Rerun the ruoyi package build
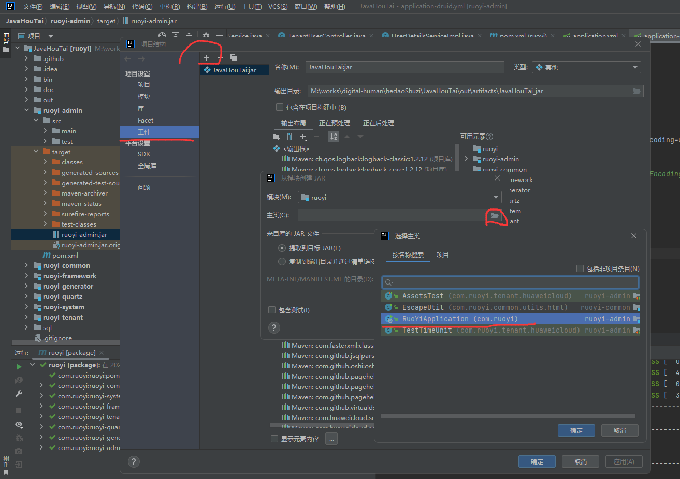Image resolution: width=680 pixels, height=479 pixels. pyautogui.click(x=19, y=367)
